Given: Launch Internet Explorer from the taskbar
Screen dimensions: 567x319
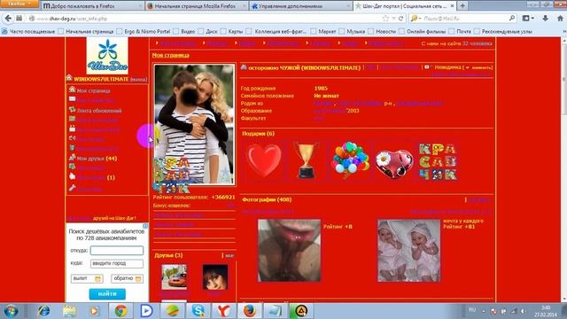Looking at the screenshot, I should click(43, 311).
